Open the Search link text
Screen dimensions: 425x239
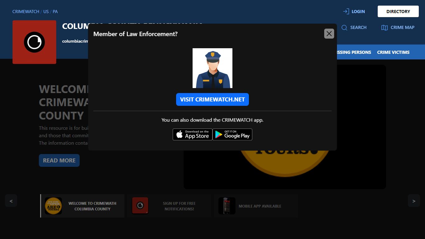(358, 27)
